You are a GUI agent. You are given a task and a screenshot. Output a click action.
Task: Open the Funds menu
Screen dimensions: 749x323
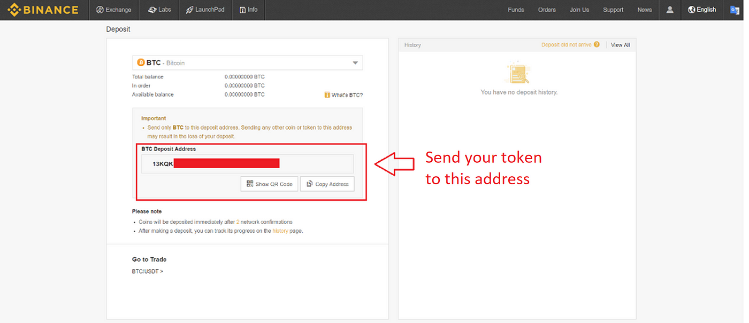tap(516, 10)
